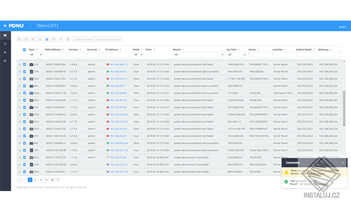Screen dimensions: 351x211
Task: Open the Type filter dropdown
Action: tap(36, 55)
